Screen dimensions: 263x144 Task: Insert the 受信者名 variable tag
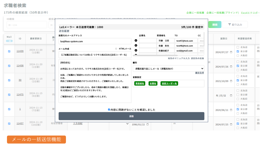(x=140, y=84)
